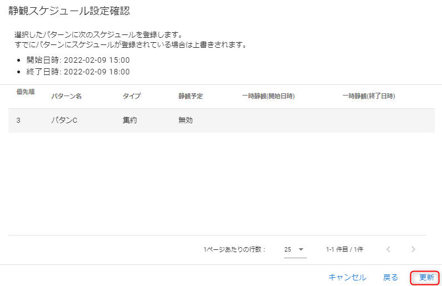This screenshot has height=286, width=442.
Task: Click the 無効 status cell
Action: point(186,120)
